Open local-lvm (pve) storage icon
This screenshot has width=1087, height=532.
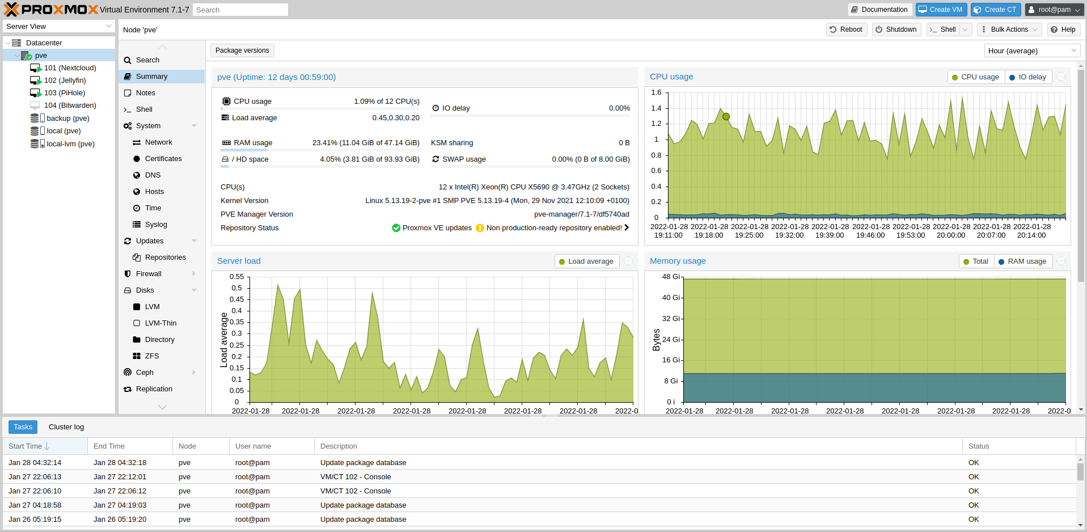37,143
